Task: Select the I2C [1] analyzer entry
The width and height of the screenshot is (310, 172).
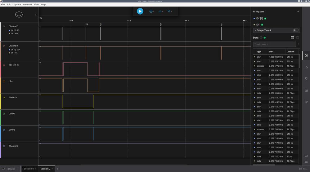Action: [x=260, y=19]
